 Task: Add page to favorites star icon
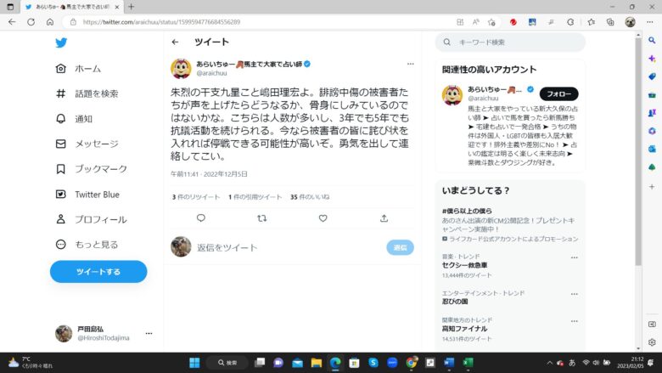[x=491, y=22]
